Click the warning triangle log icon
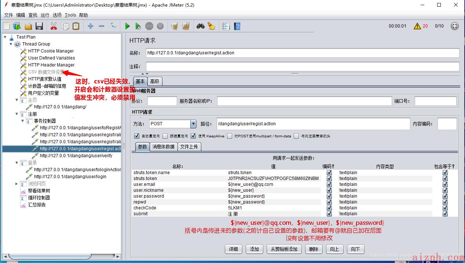 417,26
